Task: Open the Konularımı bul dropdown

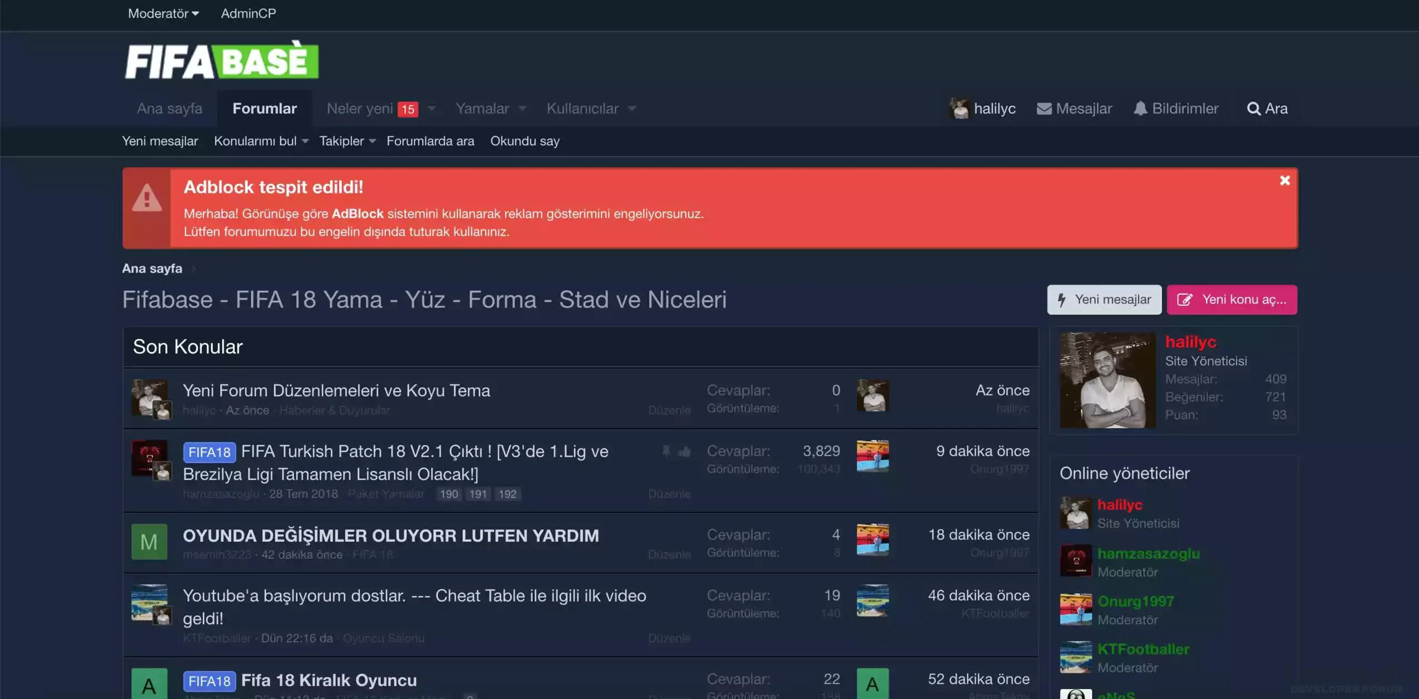Action: [261, 141]
